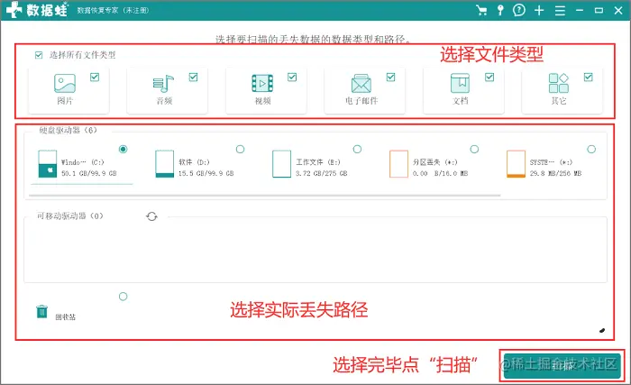Select the SYSTEM partition radio button
This screenshot has width=631, height=385.
(x=591, y=149)
